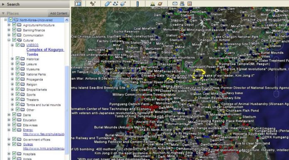Select the Add Path tool
Screen dimensions: 289x160
point(115,4)
